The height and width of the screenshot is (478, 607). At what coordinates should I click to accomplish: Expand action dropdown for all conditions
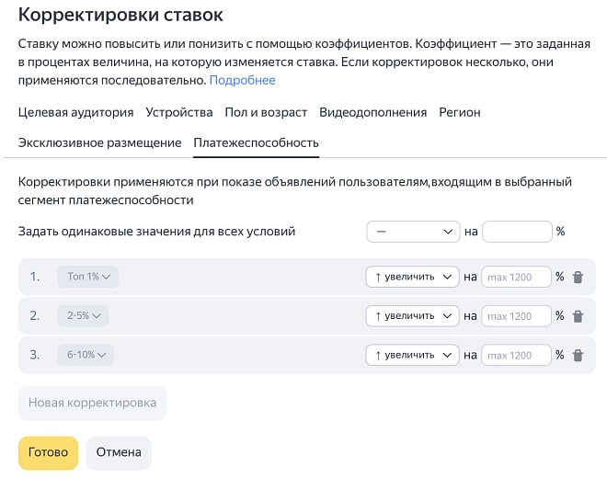pyautogui.click(x=412, y=232)
